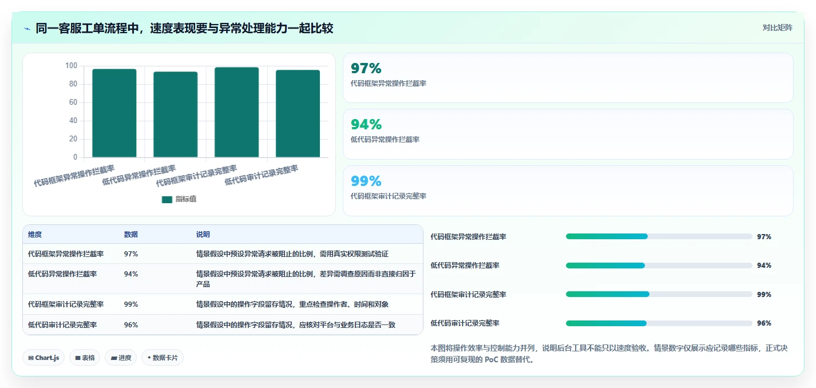Click the 表格 tag chip

85,358
